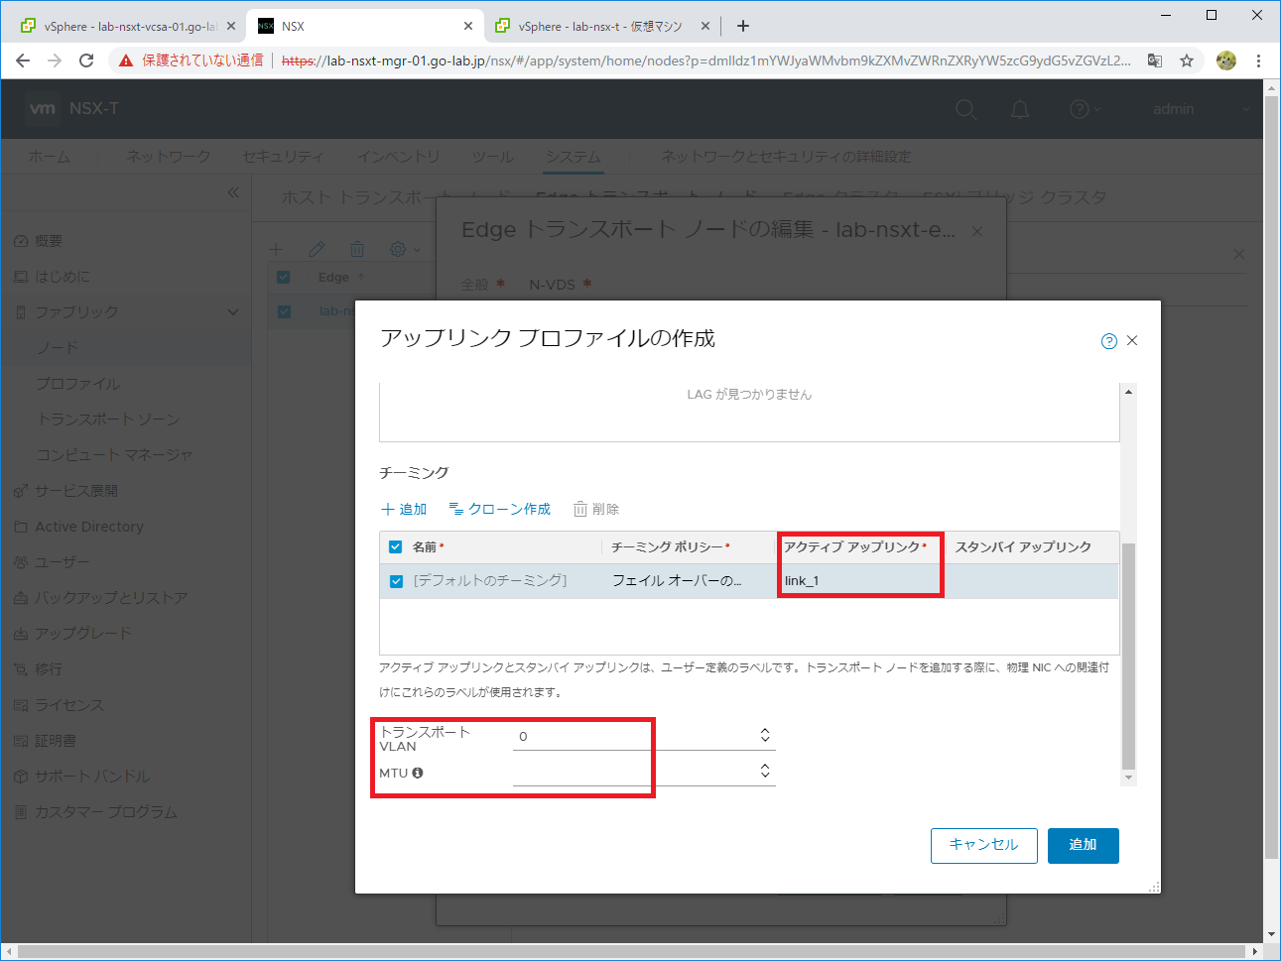This screenshot has width=1281, height=961.
Task: Open the browser profile avatar
Action: click(1226, 60)
